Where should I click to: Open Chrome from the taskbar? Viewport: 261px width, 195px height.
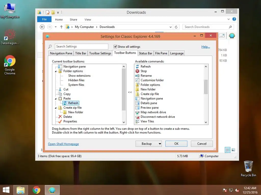pos(36,190)
